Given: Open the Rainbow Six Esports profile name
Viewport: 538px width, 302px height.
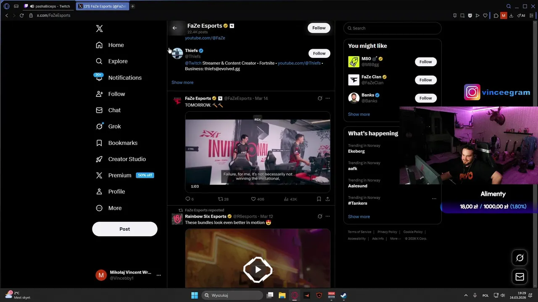Looking at the screenshot, I should pos(206,216).
